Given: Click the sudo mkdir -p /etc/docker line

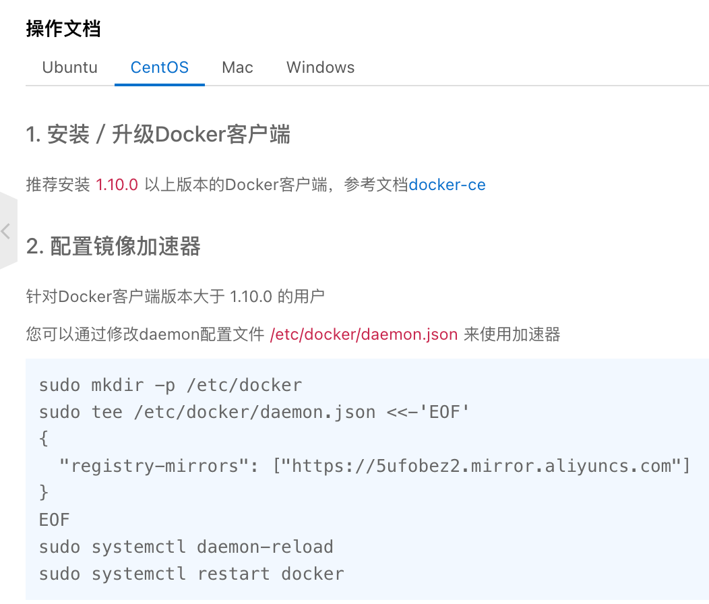Looking at the screenshot, I should click(170, 386).
